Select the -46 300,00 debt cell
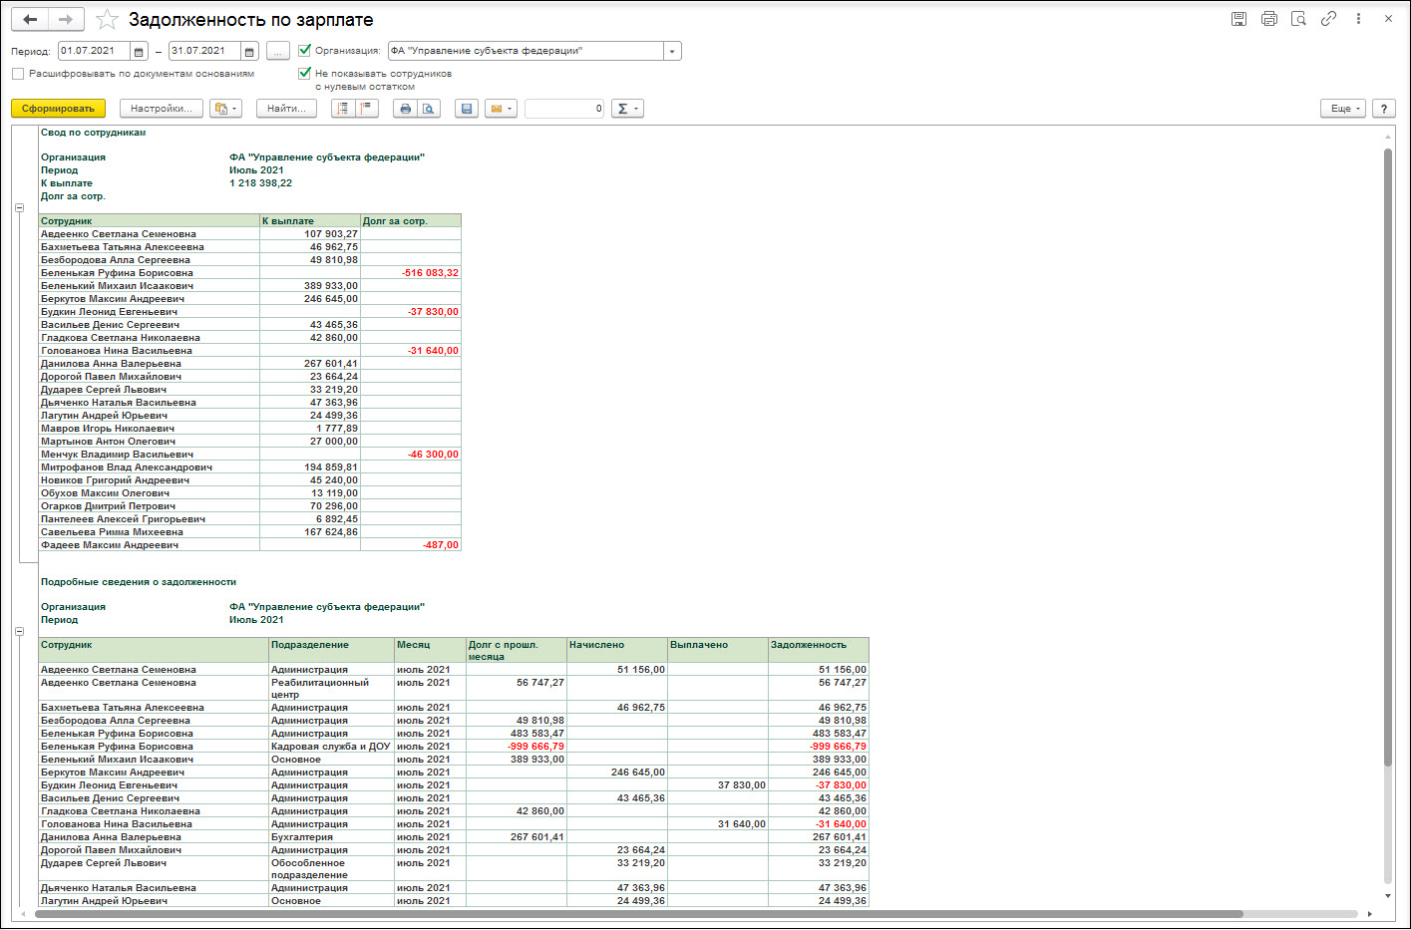 tap(411, 455)
